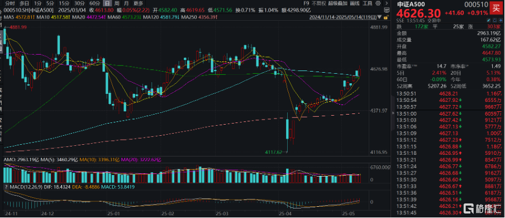The image size is (505, 218).
Task: Click the F9 deep data button
Action: 307,3
